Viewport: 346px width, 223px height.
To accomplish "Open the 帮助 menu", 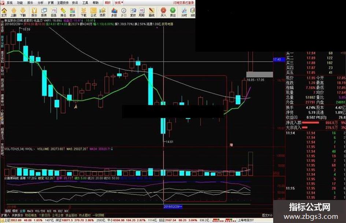I will click(x=96, y=3).
